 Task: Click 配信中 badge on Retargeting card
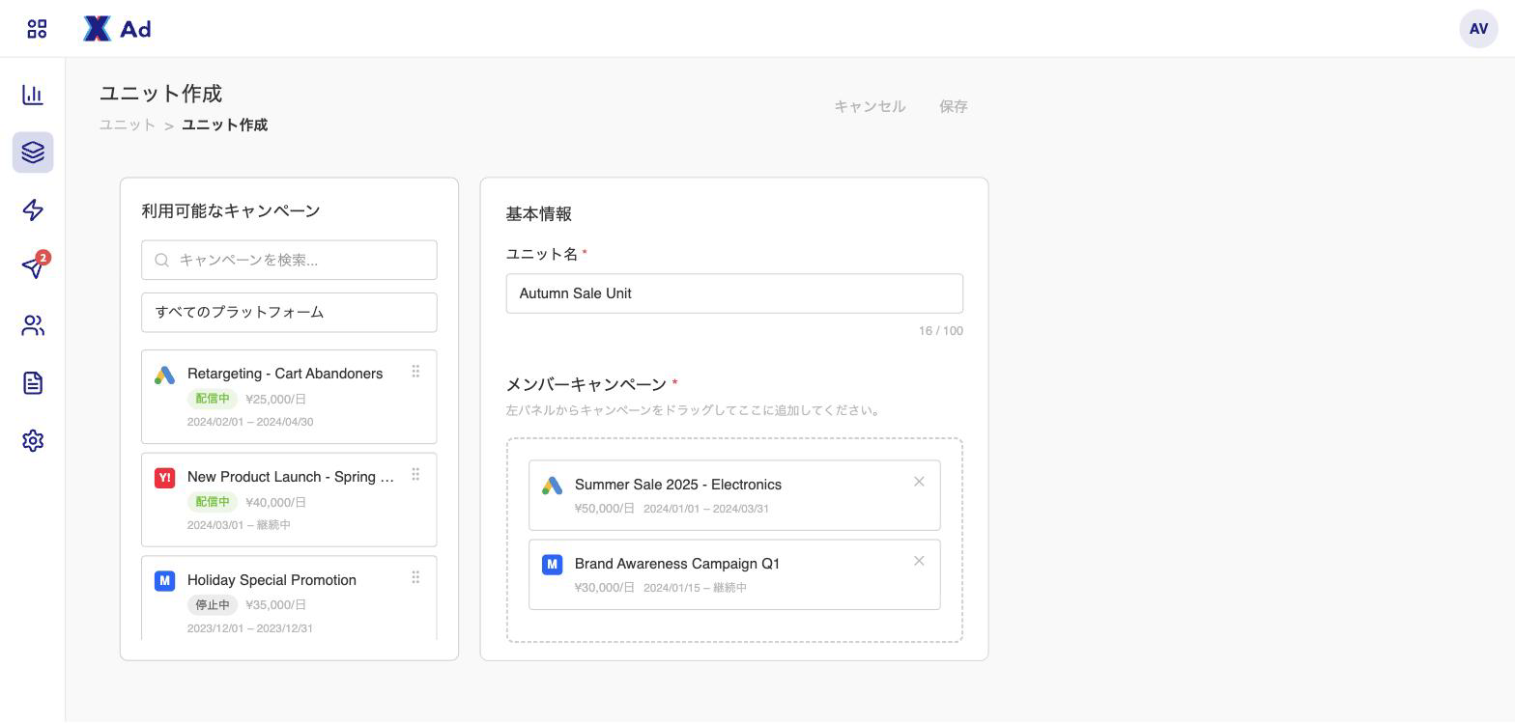213,399
